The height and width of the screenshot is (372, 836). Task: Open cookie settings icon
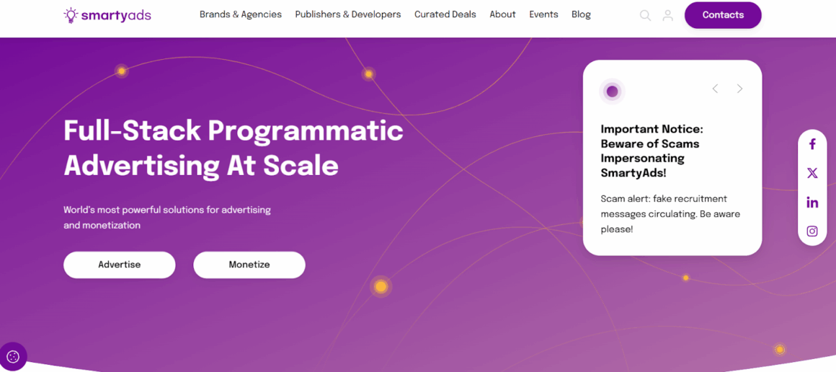pyautogui.click(x=13, y=356)
